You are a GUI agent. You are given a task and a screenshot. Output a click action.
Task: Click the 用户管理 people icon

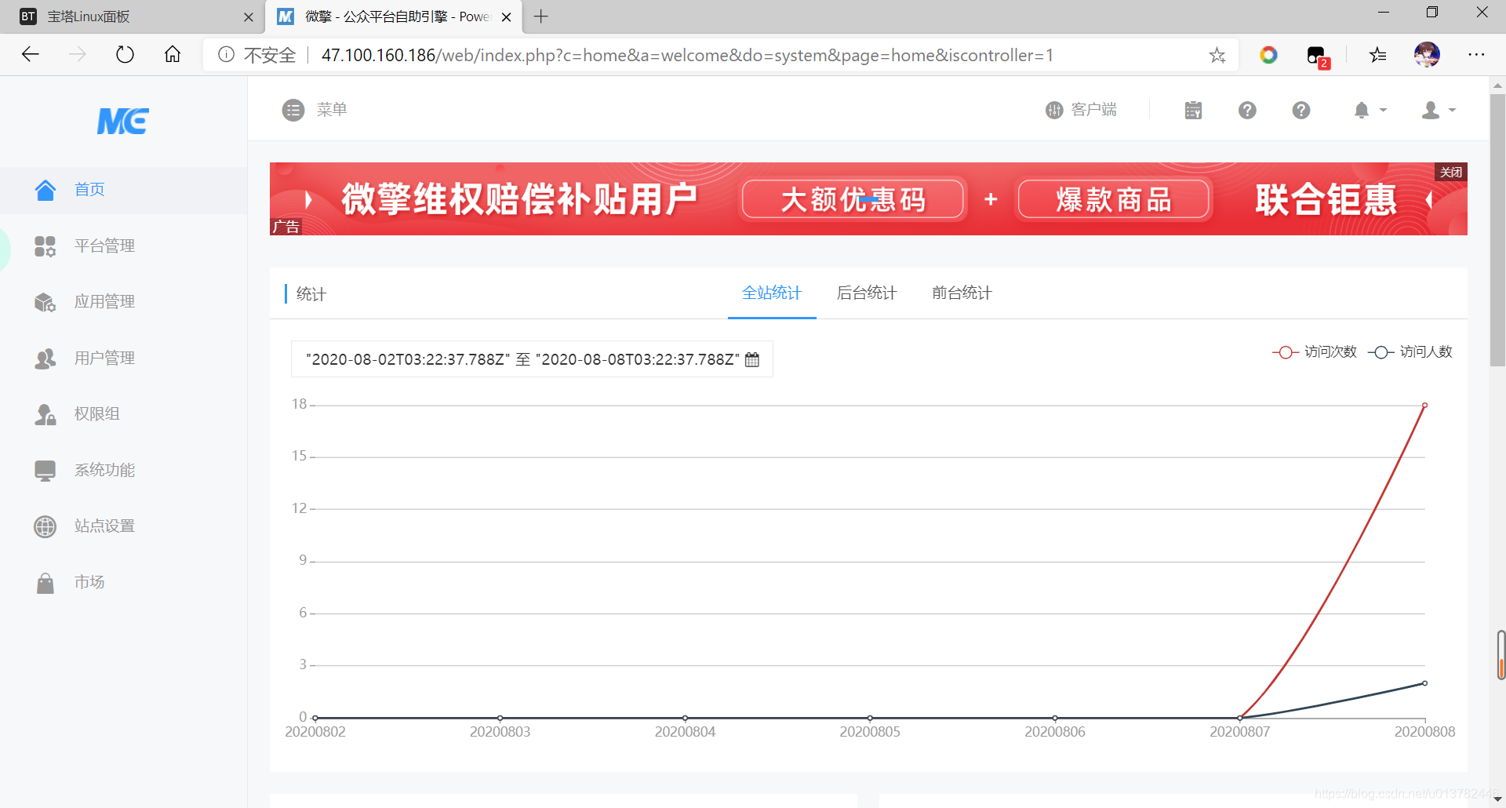point(45,359)
